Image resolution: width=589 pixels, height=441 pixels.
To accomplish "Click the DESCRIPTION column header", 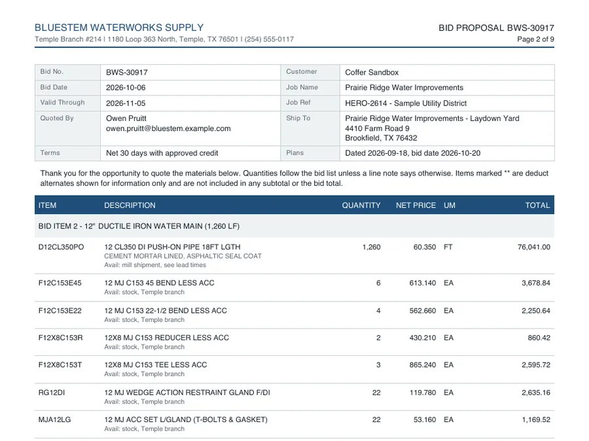I will (130, 205).
